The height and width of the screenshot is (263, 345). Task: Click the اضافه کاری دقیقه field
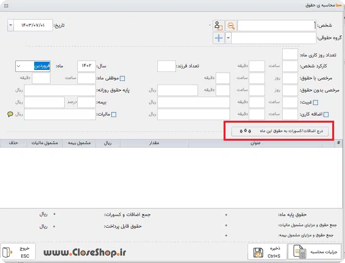coord(257,114)
